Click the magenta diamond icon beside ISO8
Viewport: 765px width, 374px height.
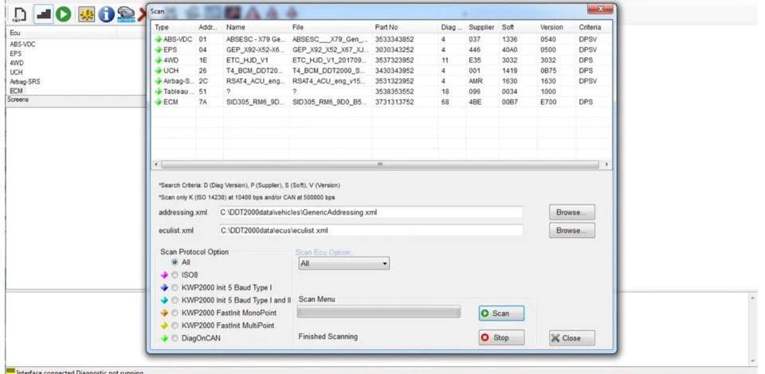tap(164, 275)
